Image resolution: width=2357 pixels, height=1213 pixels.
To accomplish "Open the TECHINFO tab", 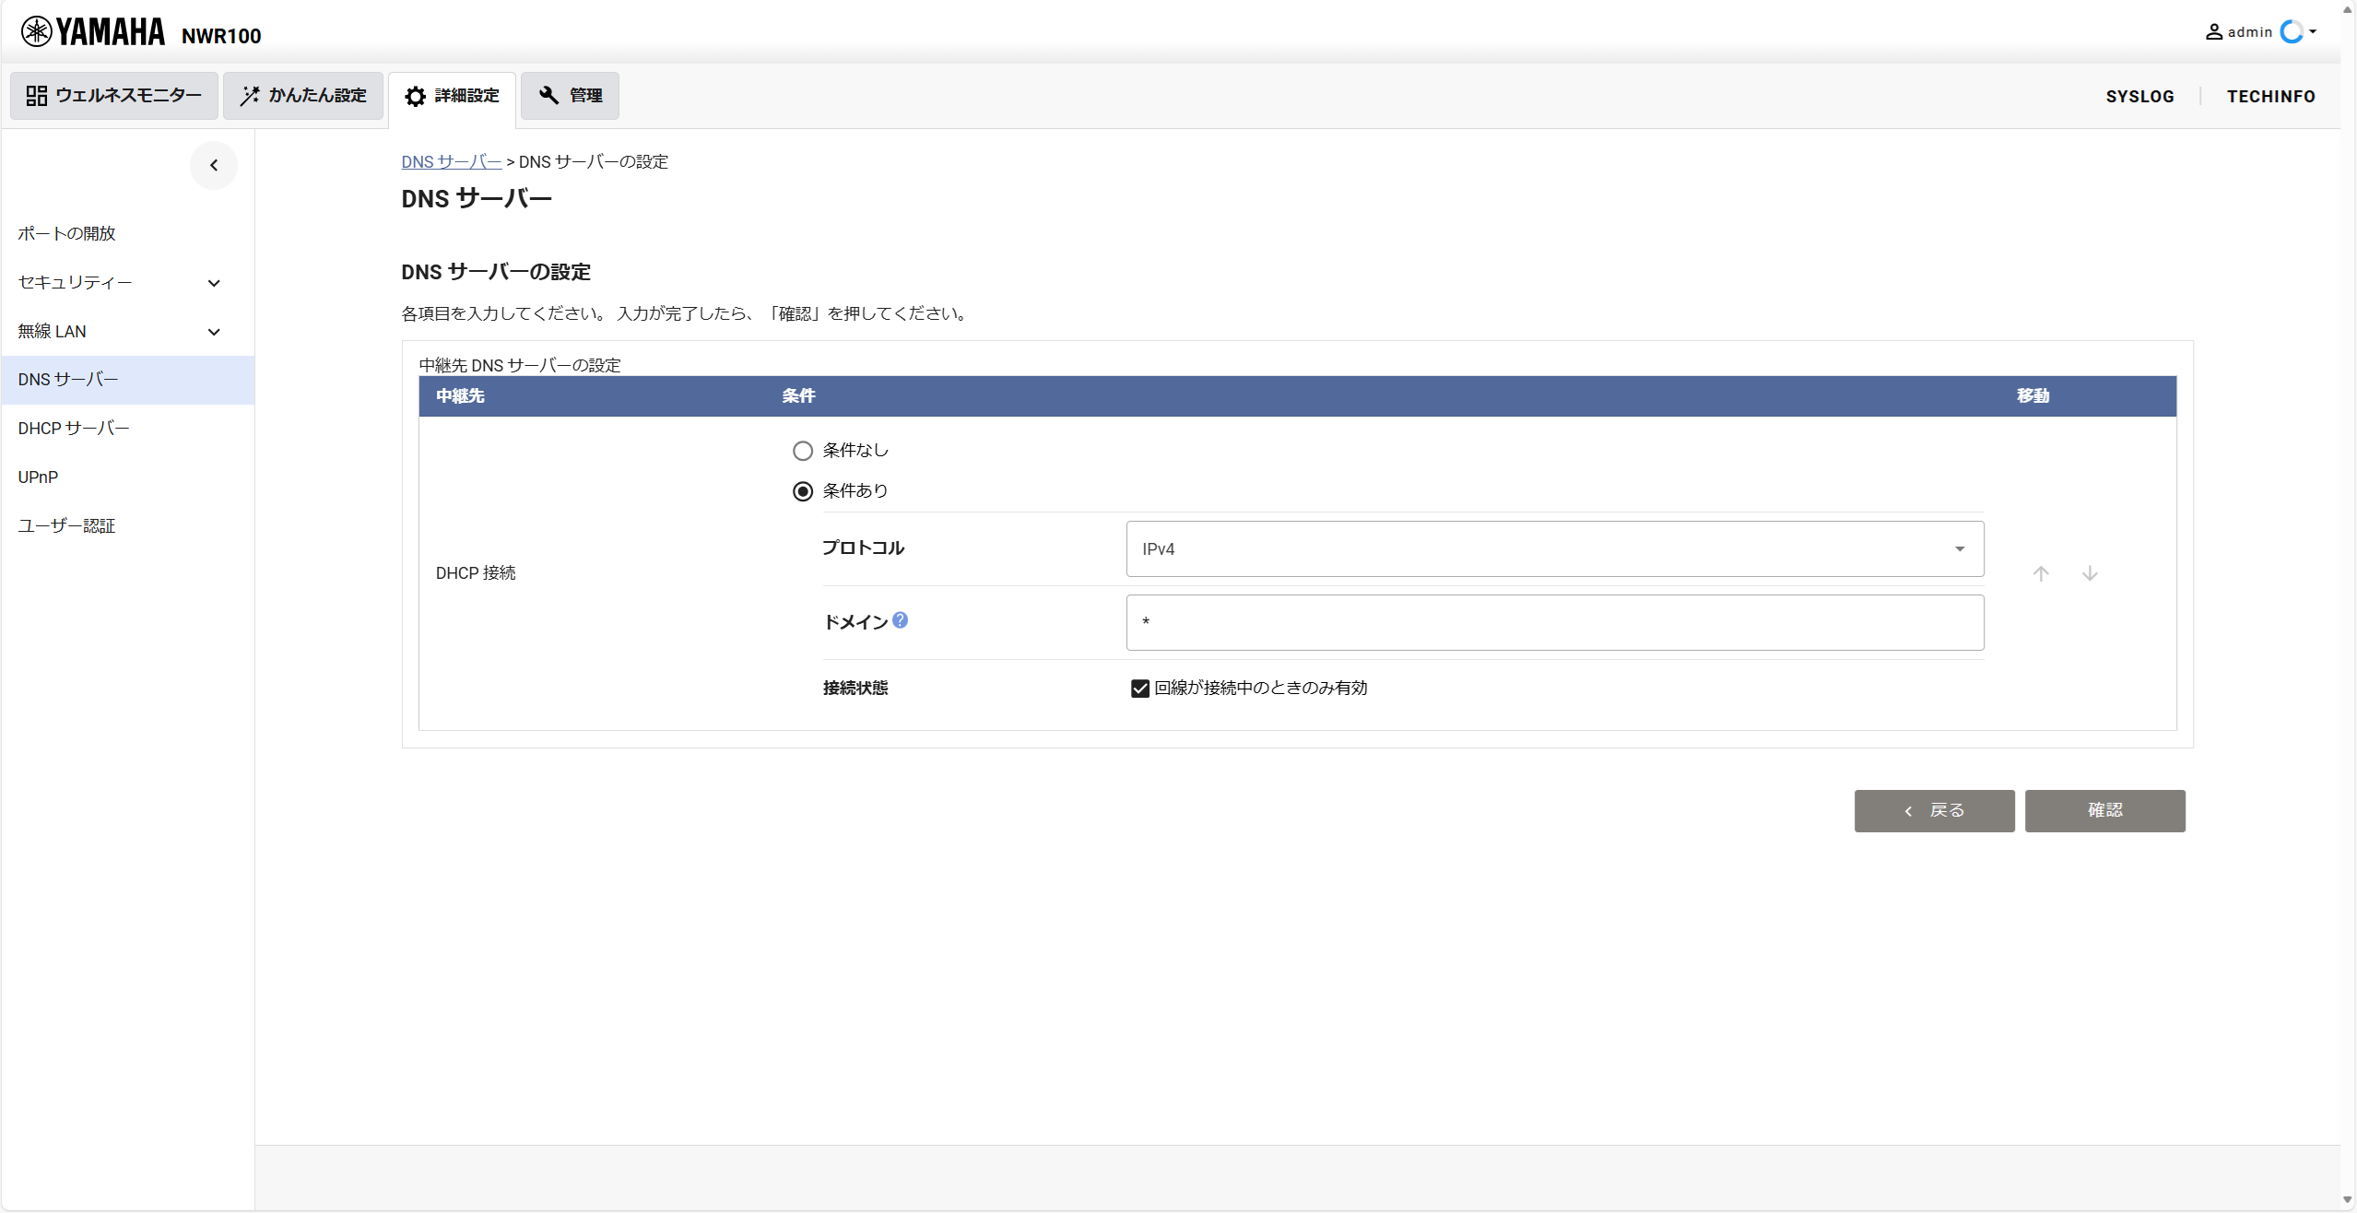I will click(2270, 95).
